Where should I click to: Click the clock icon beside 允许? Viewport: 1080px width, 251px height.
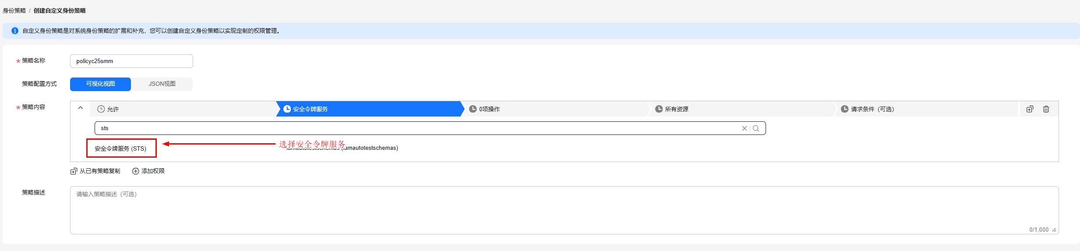tap(101, 109)
